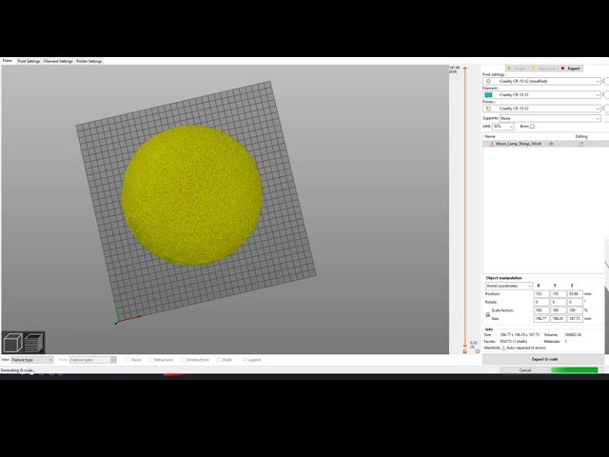Switch to the sliced layers preview icon
Viewport: 609px width, 457px height.
pos(34,343)
